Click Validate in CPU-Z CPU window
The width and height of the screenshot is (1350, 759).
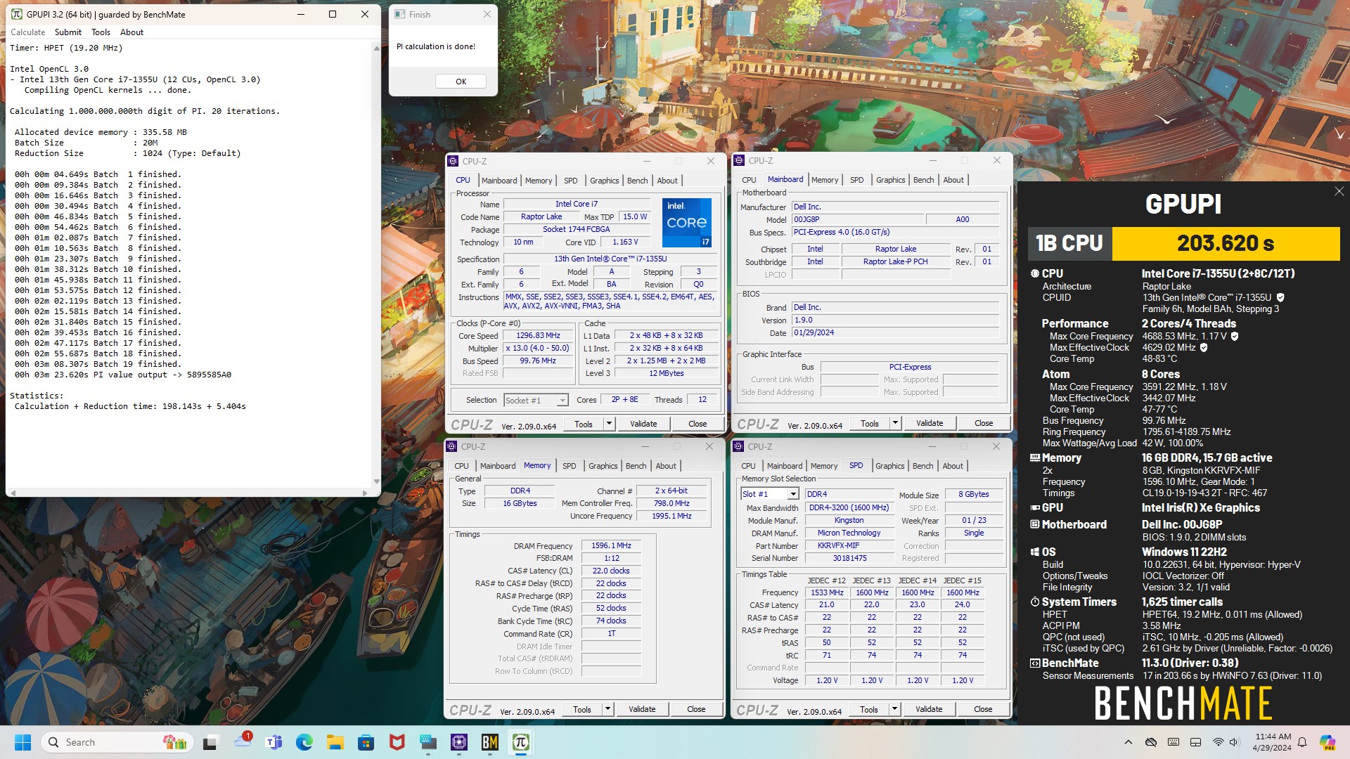tap(643, 424)
